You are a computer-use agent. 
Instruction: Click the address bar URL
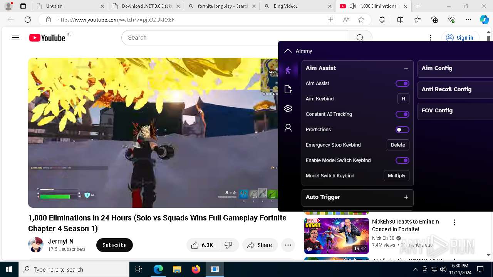pyautogui.click(x=116, y=20)
